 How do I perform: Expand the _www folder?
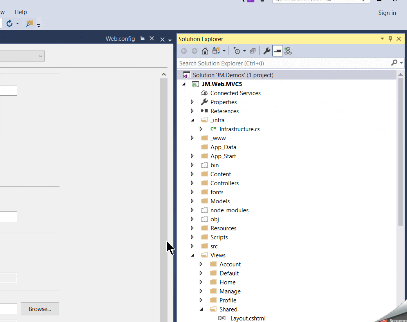(x=192, y=138)
